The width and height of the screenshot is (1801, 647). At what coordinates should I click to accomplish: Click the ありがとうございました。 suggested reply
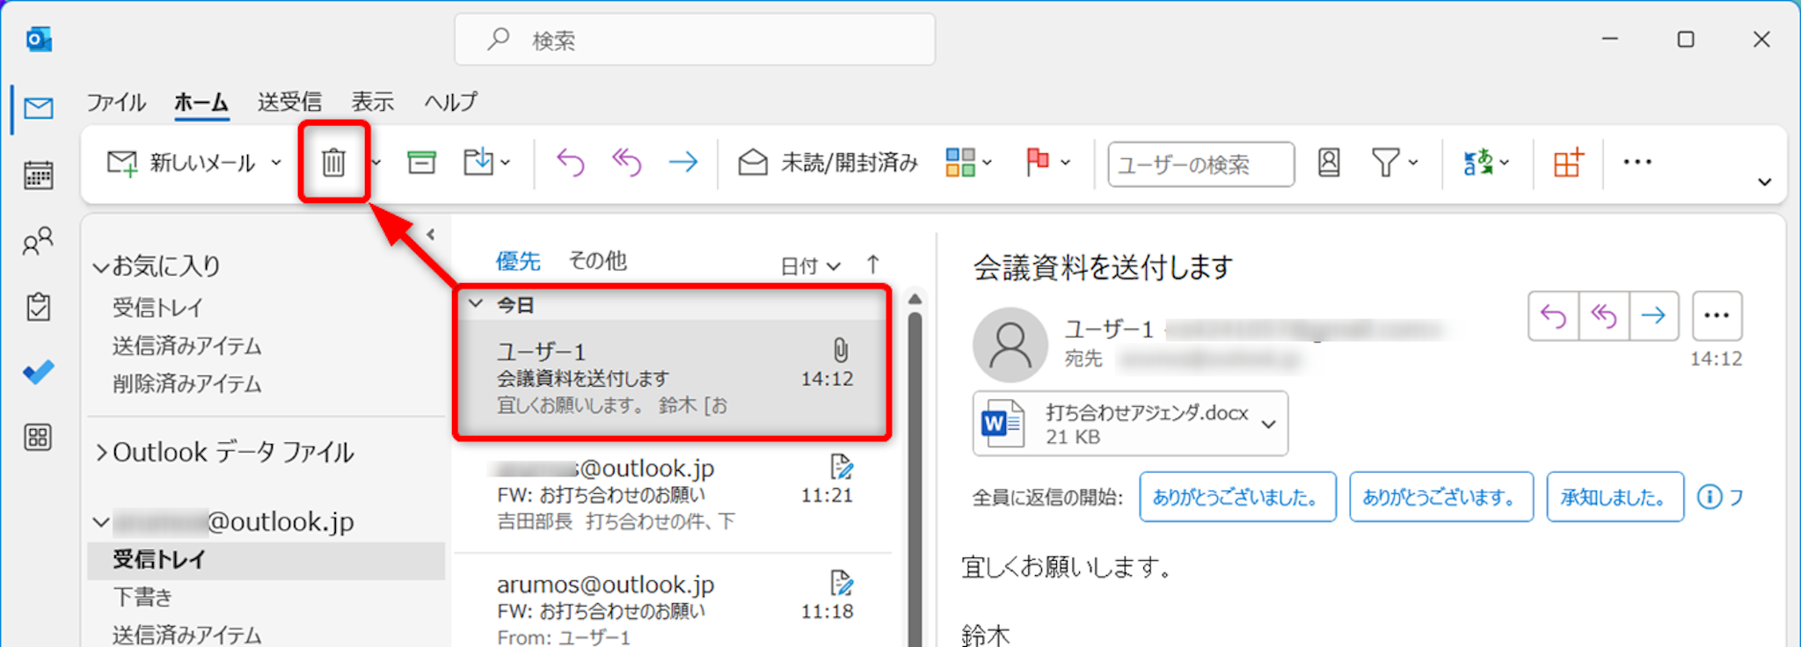tap(1236, 498)
